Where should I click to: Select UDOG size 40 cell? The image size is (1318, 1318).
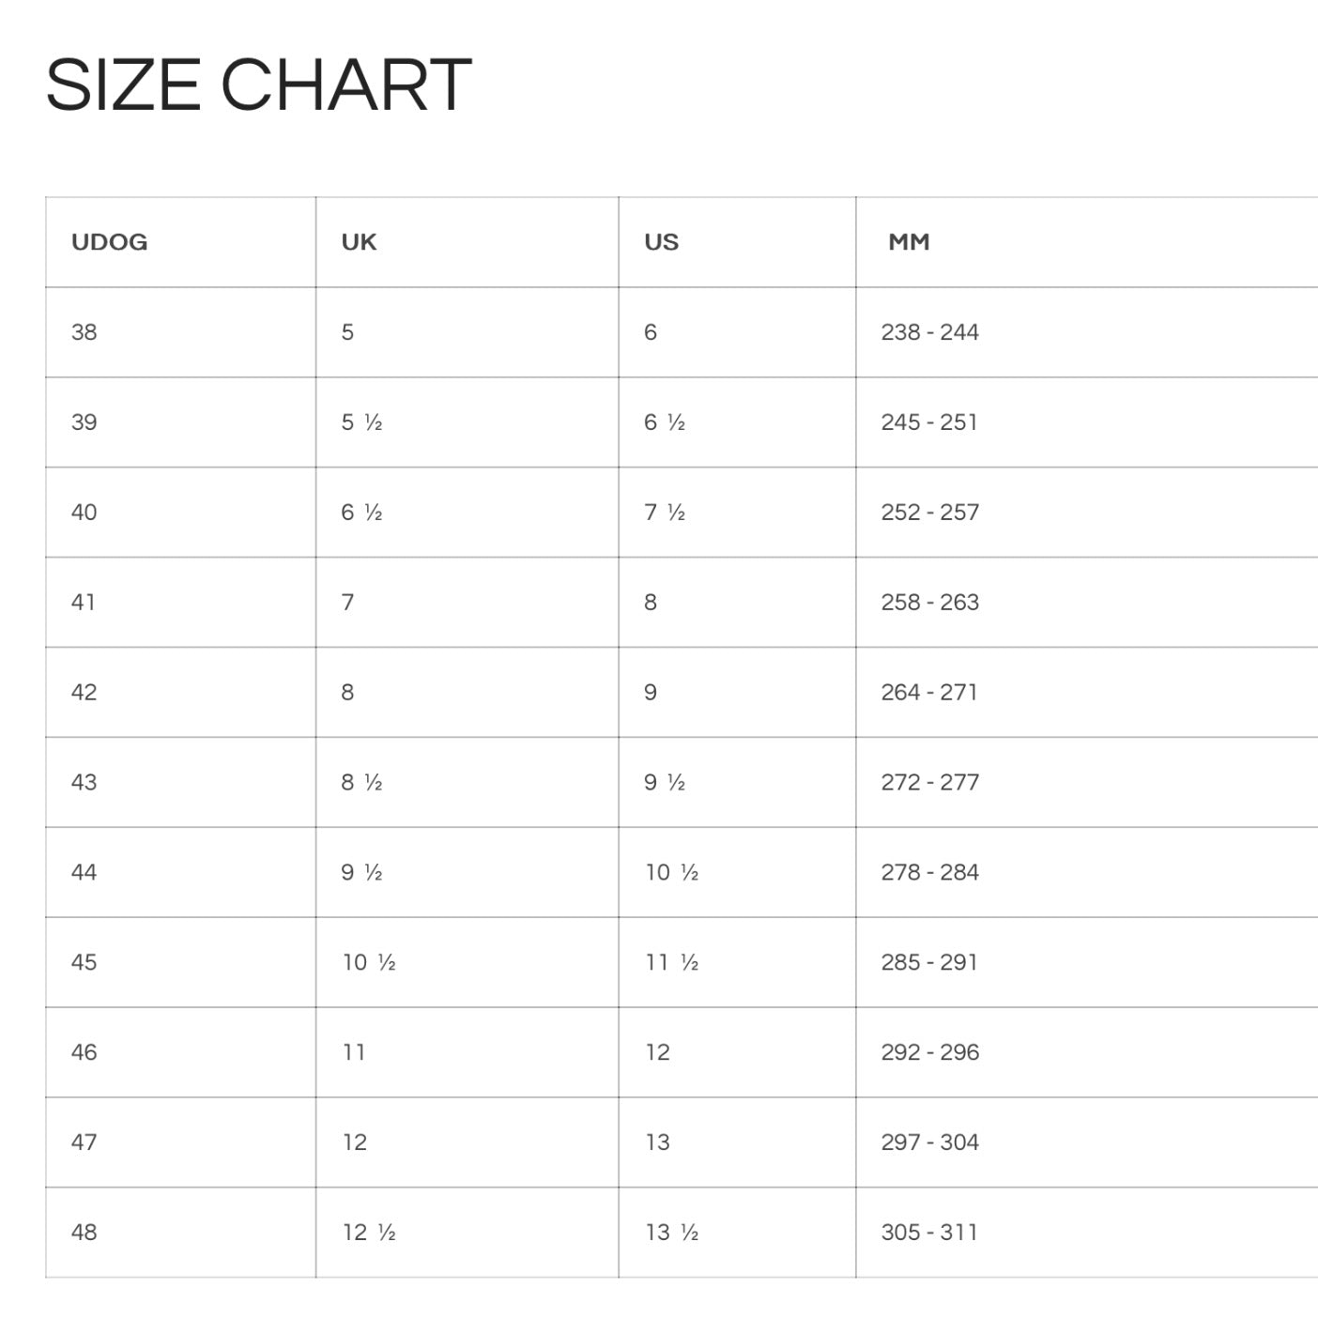coord(84,513)
